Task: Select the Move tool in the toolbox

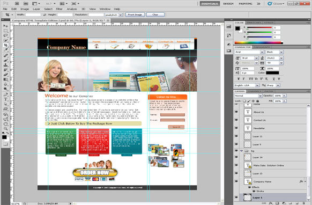Action: click(x=5, y=26)
